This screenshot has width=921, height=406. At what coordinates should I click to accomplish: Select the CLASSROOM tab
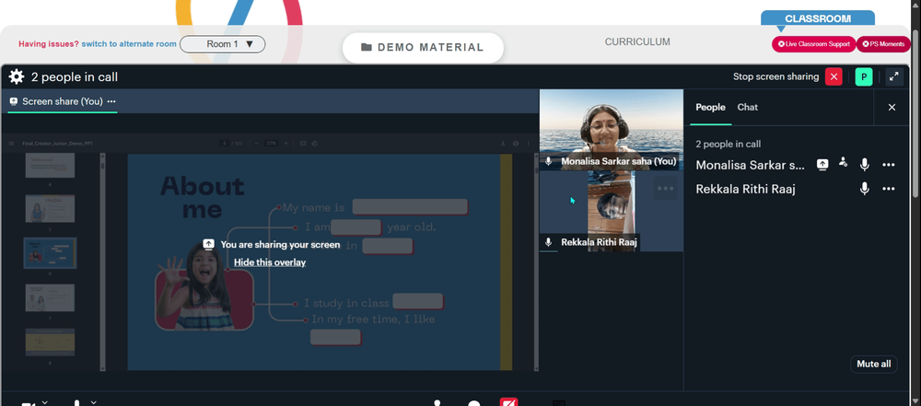(x=818, y=18)
